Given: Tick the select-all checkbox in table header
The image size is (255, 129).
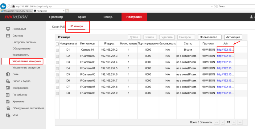Looking at the screenshot, I should click(x=57, y=44).
